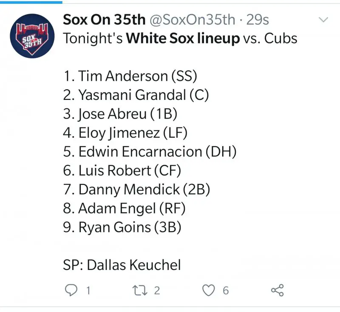This screenshot has height=312, width=340.
Task: Click the SP: Dallas Keuchel line
Action: 122,265
